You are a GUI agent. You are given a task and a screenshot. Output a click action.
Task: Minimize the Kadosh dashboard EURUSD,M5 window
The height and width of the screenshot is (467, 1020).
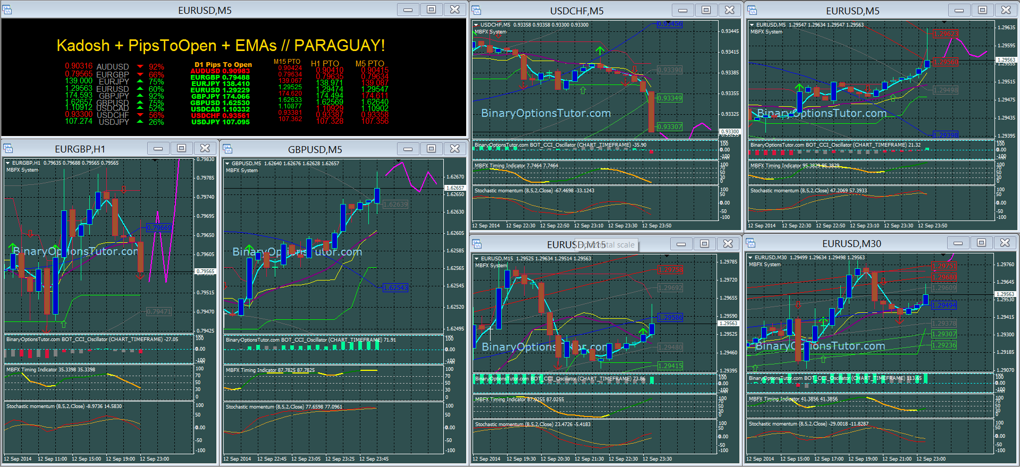pos(408,10)
